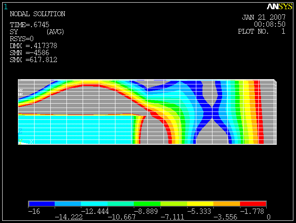Viewport: 296px width, 223px height.
Task: Click the -16 legend value
Action: point(34,211)
